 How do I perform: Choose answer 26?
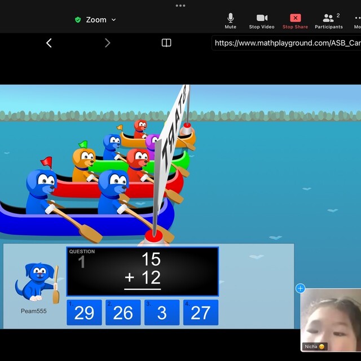pyautogui.click(x=123, y=312)
